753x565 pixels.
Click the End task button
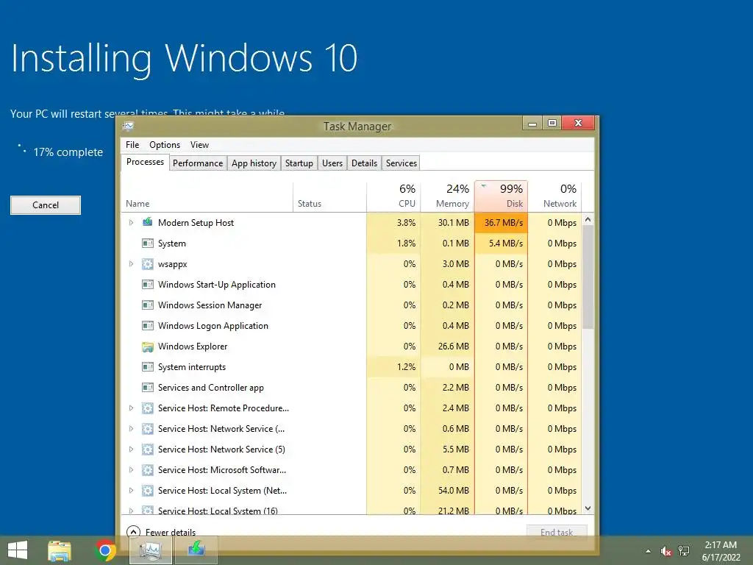[557, 532]
